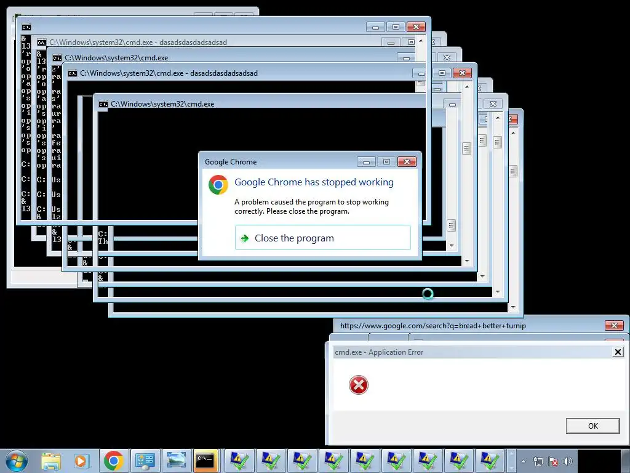Click the Google Chrome taskbar icon
Viewport: 630px width, 473px height.
click(114, 461)
